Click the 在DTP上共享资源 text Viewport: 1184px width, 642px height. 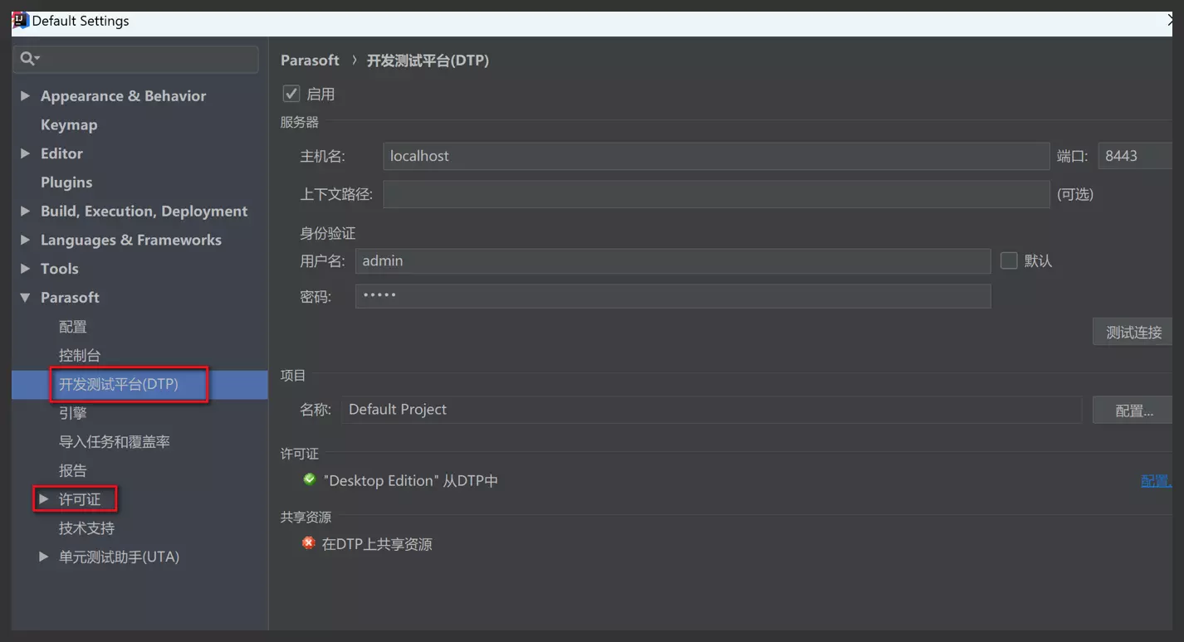[x=377, y=544]
